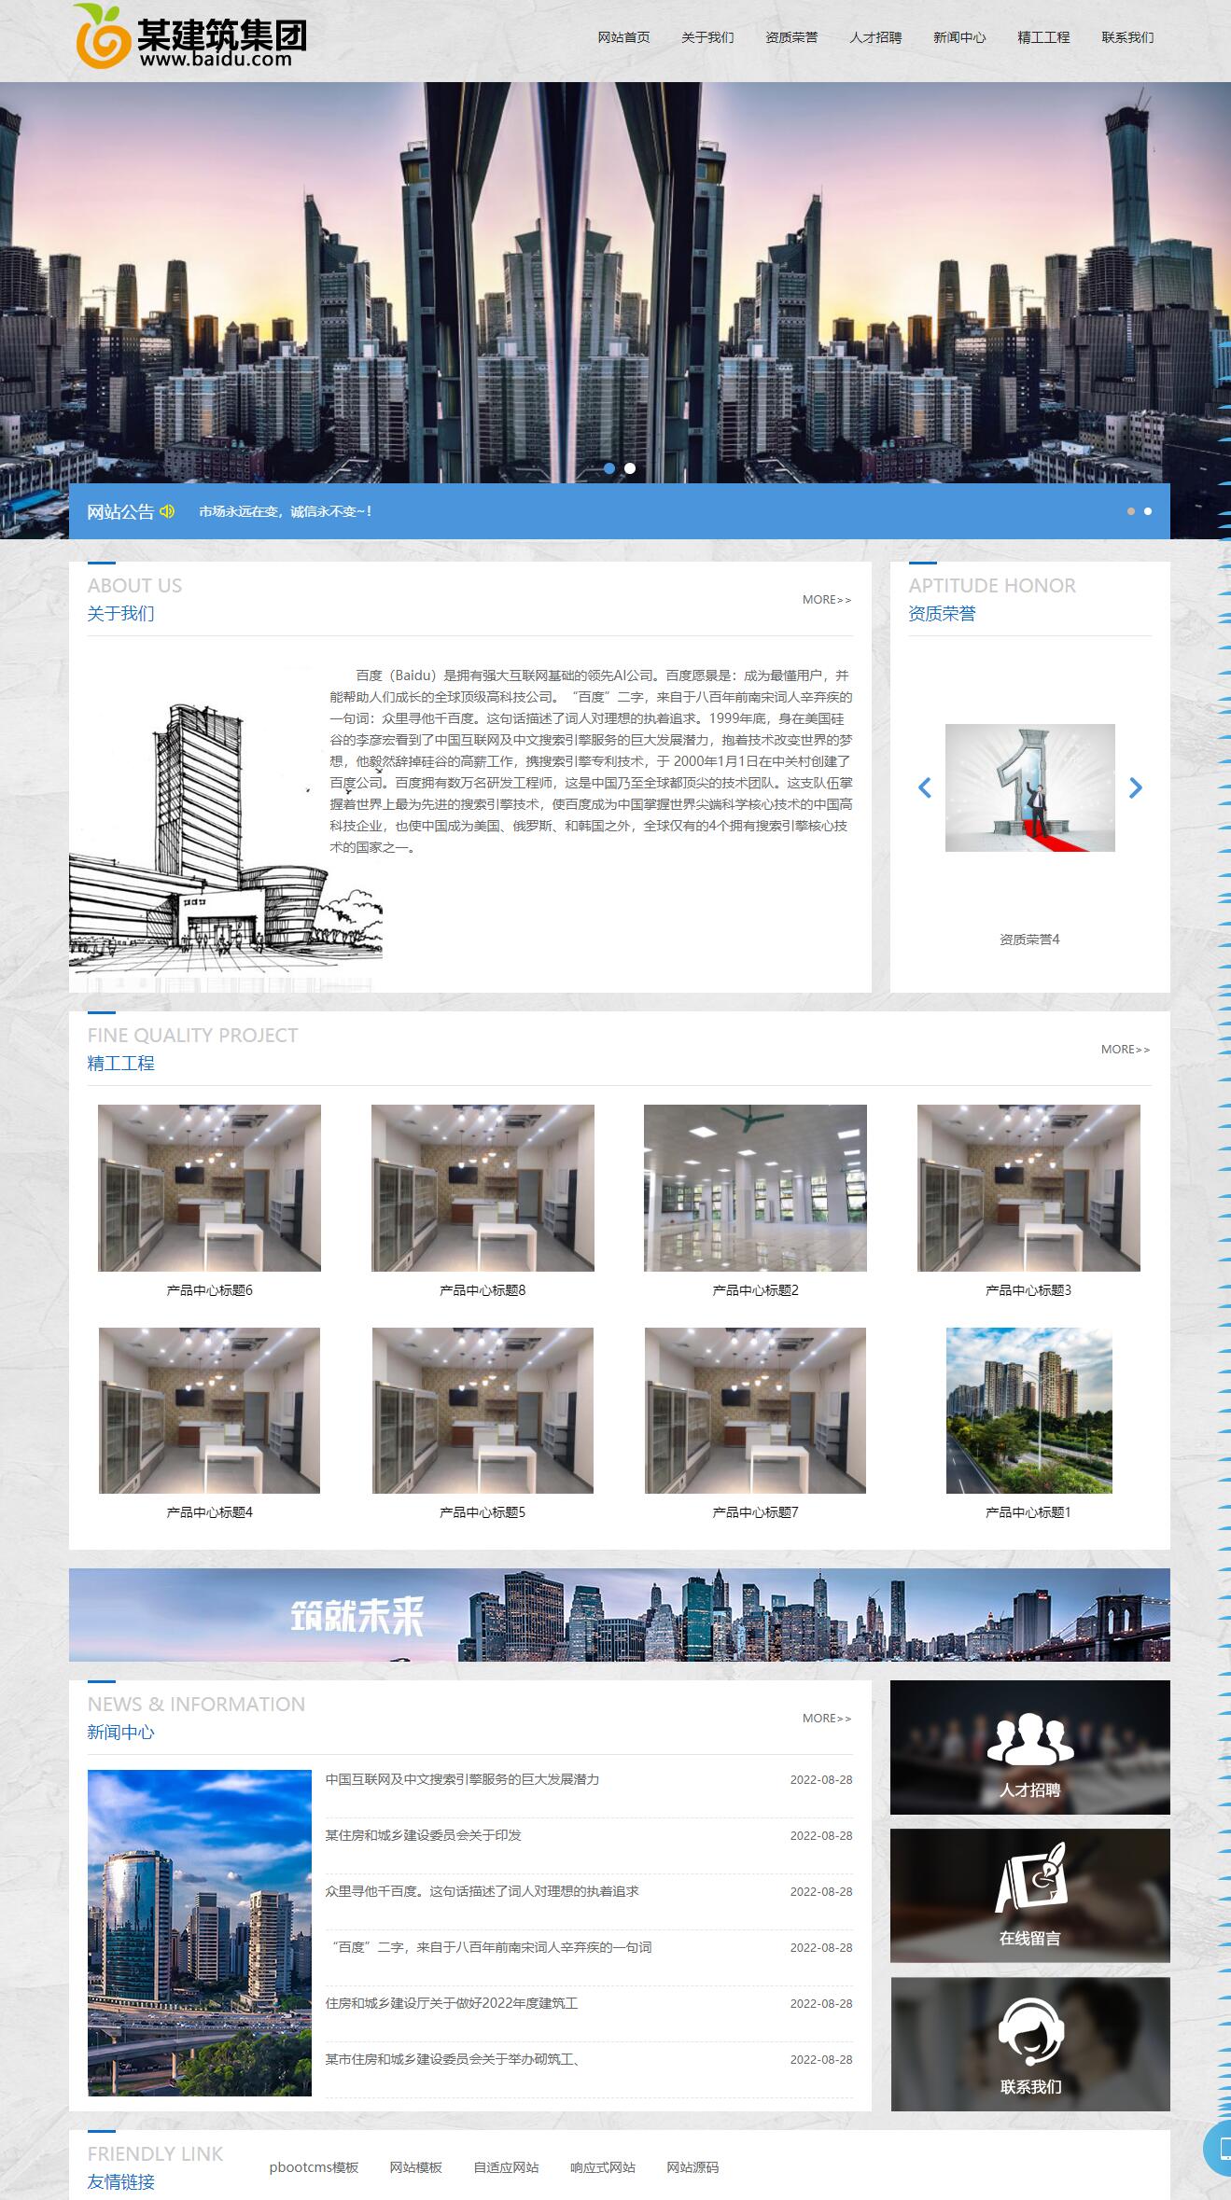The image size is (1231, 2200).
Task: Open news article 某住房和城乡建设委员会关于印发
Action: click(x=423, y=1835)
